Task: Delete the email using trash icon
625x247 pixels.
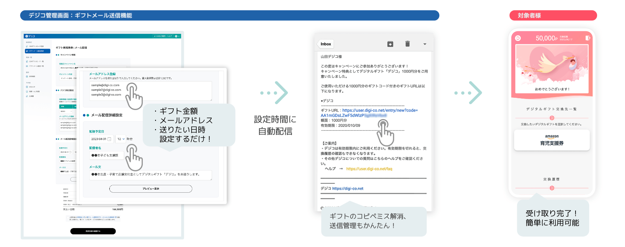Action: pos(407,44)
